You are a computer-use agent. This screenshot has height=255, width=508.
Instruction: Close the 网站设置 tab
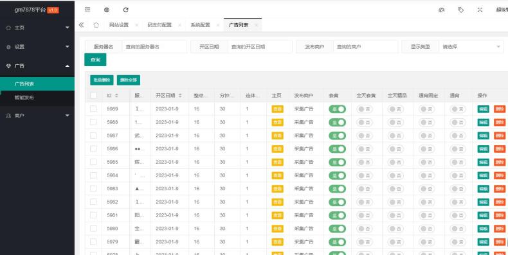[137, 25]
